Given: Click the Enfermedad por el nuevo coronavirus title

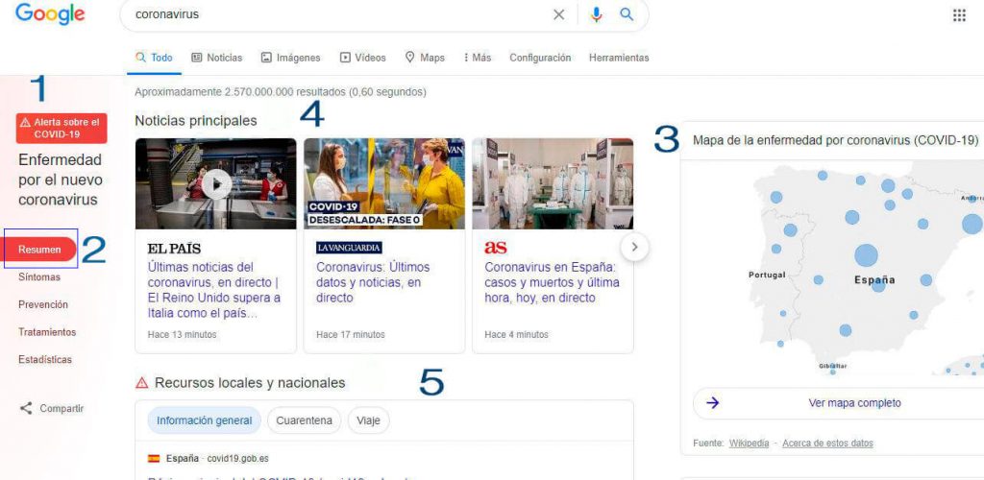Looking at the screenshot, I should [61, 180].
